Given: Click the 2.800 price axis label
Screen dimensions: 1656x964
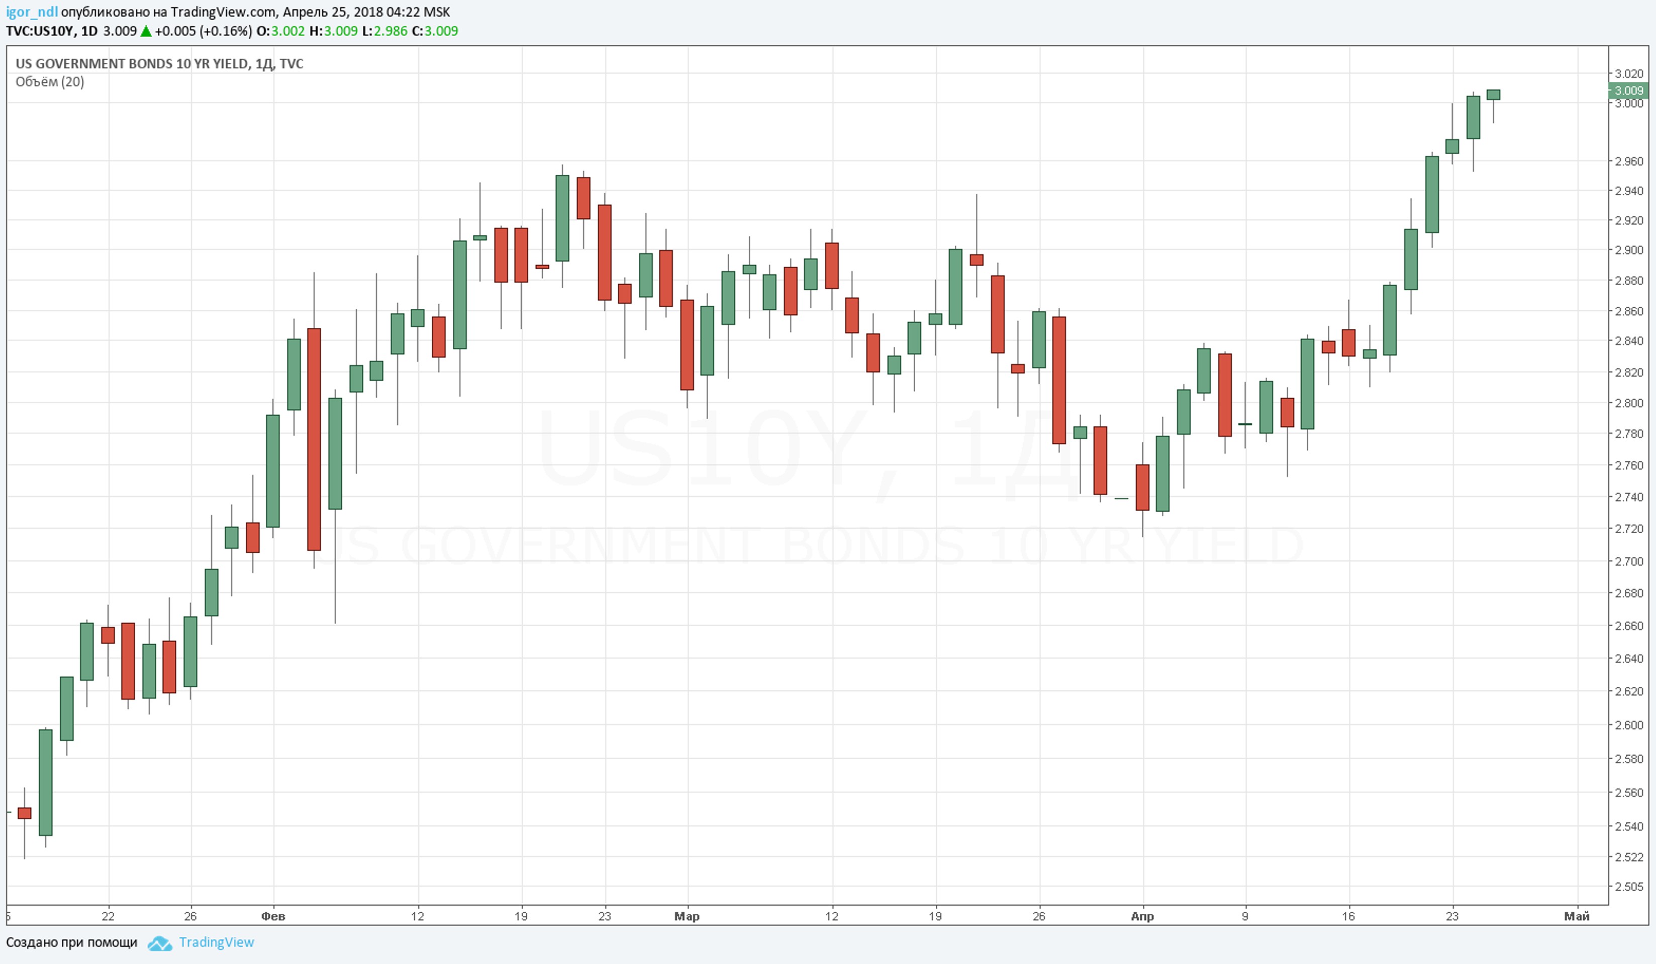Looking at the screenshot, I should click(x=1629, y=403).
